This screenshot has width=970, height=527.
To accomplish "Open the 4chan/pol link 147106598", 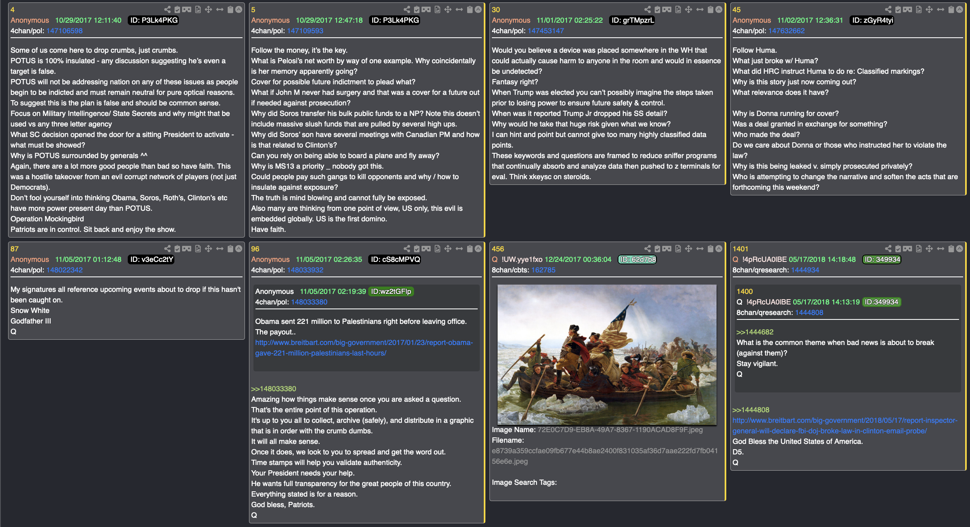I will click(64, 31).
